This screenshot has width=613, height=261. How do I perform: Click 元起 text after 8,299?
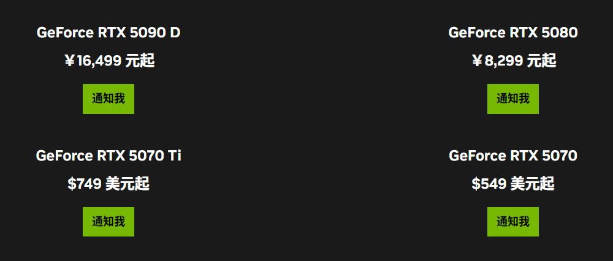point(541,61)
